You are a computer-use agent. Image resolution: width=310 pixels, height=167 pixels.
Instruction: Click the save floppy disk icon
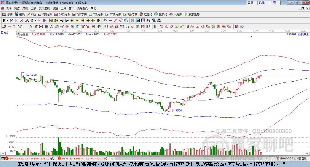click(148, 21)
